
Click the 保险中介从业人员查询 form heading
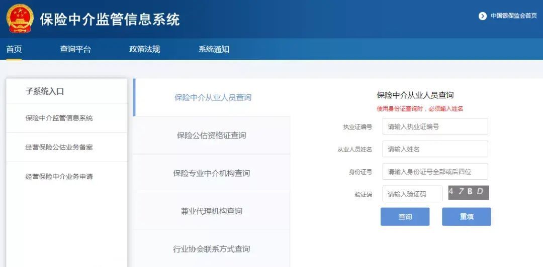coord(415,95)
